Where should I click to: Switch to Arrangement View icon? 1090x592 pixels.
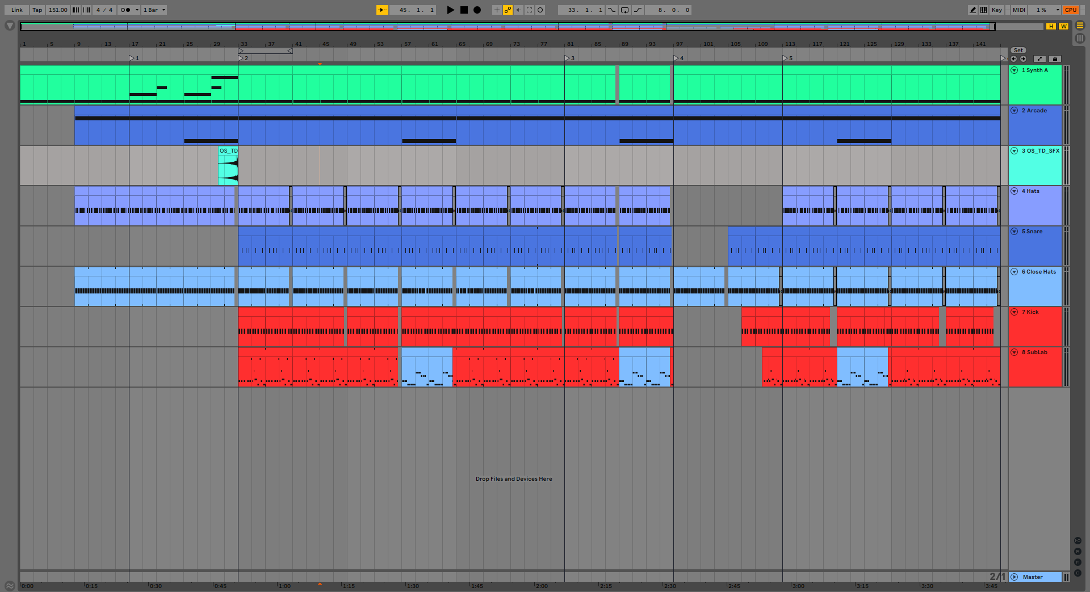click(x=1080, y=26)
